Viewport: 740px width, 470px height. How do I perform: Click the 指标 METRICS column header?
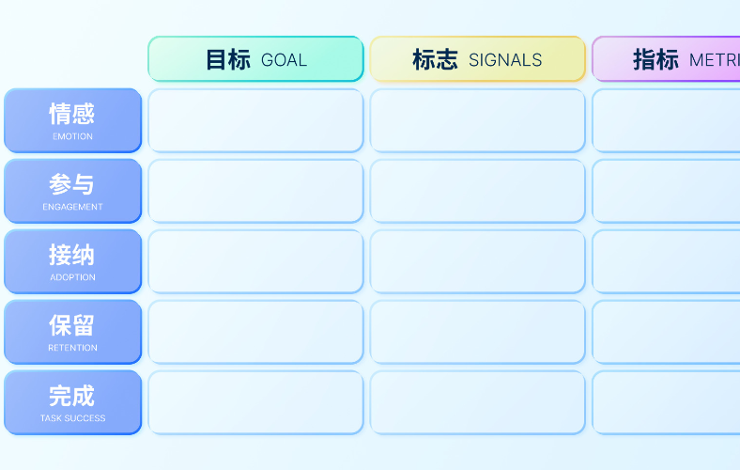tap(667, 59)
